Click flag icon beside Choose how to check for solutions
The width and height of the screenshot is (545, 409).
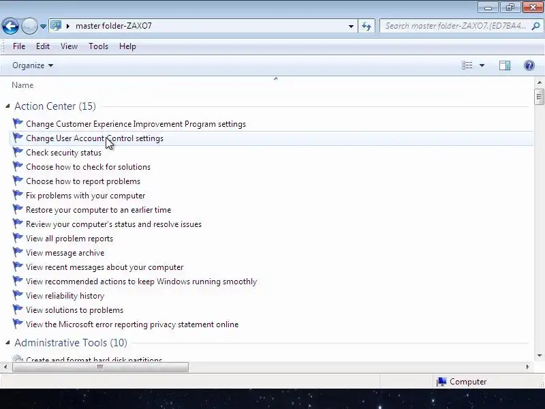[18, 166]
